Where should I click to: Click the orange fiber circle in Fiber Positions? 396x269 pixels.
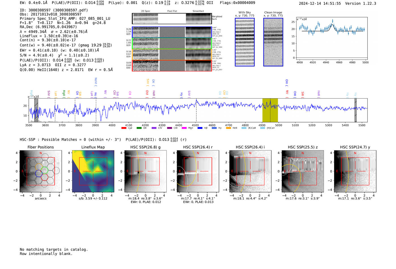coord(39,167)
